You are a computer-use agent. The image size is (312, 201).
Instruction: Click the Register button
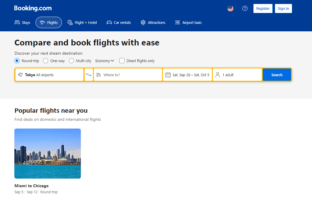[263, 8]
